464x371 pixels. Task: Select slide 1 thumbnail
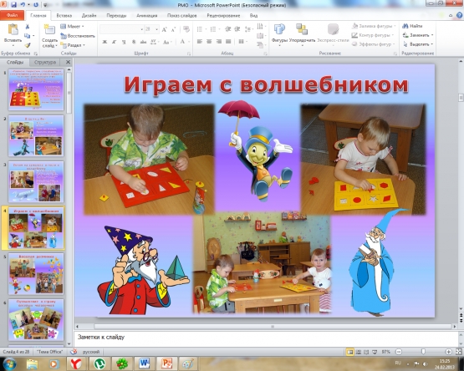point(36,89)
